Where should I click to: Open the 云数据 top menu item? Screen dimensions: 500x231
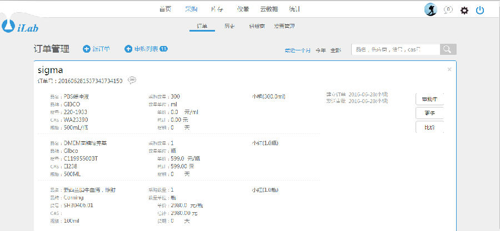[269, 9]
